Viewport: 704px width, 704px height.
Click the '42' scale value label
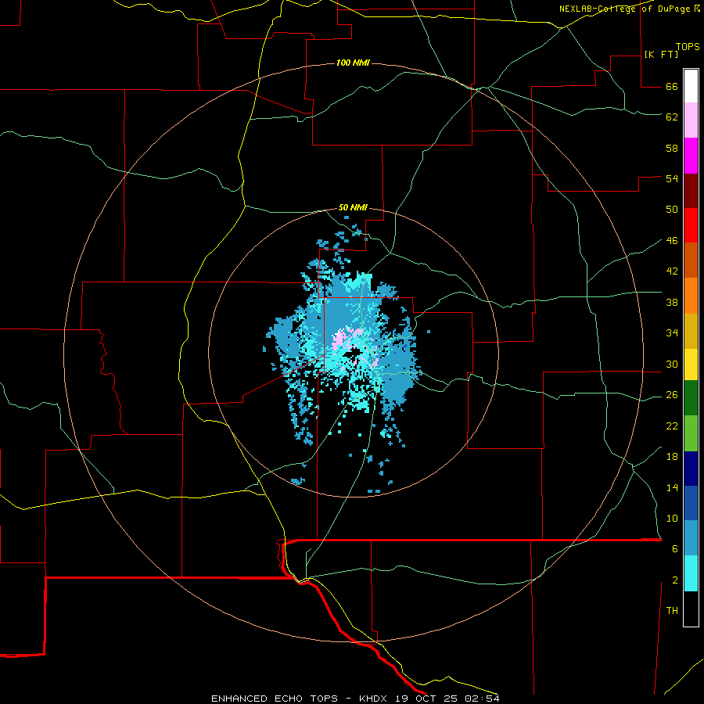pos(672,271)
